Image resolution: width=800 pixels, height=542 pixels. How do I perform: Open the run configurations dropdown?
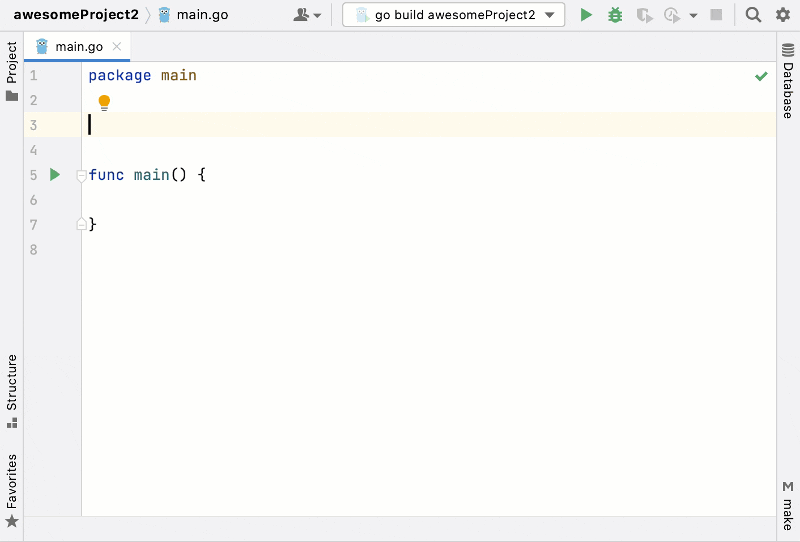[549, 15]
